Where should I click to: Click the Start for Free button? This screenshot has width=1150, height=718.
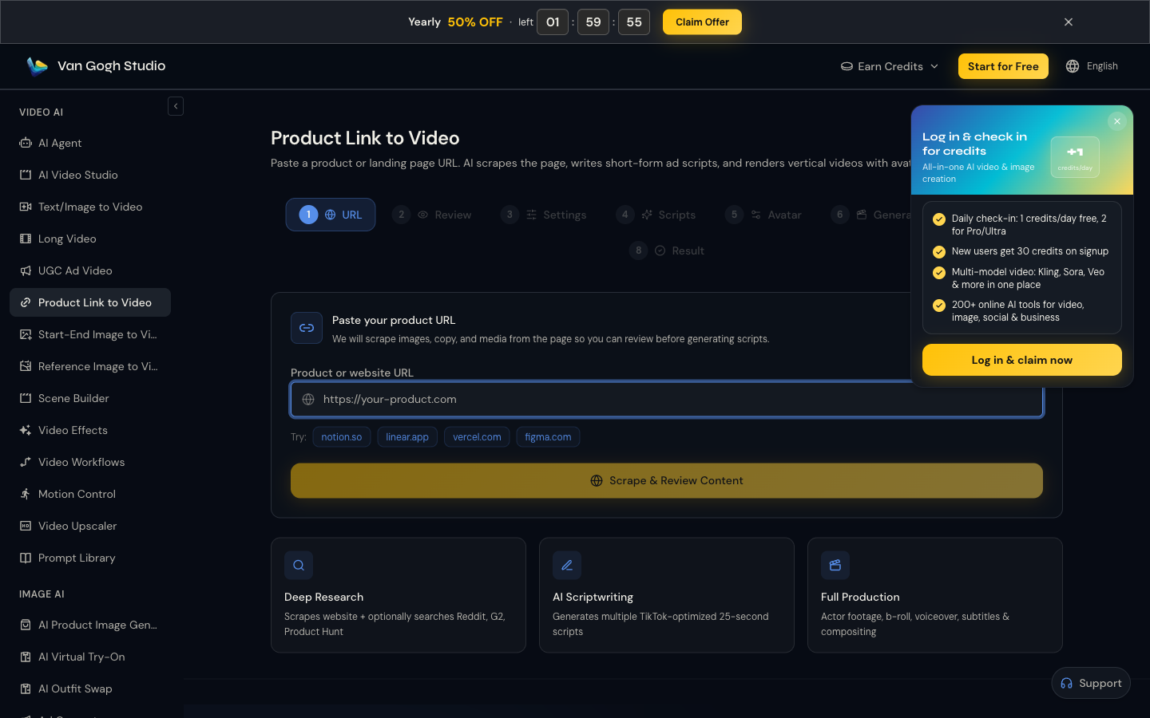pyautogui.click(x=1003, y=66)
